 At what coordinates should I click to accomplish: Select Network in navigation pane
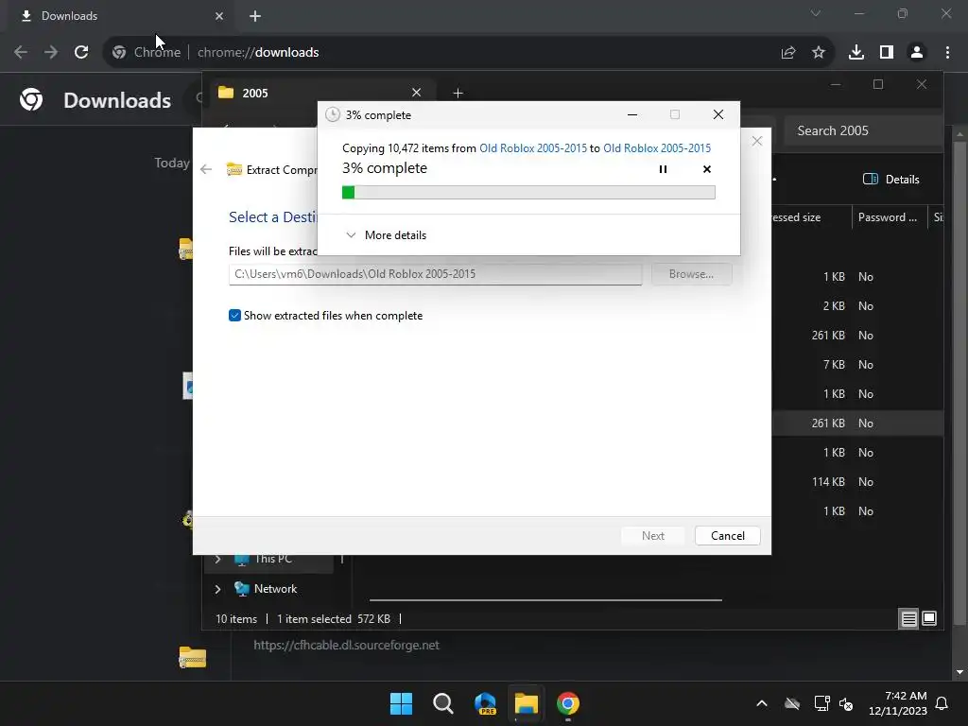(x=275, y=589)
